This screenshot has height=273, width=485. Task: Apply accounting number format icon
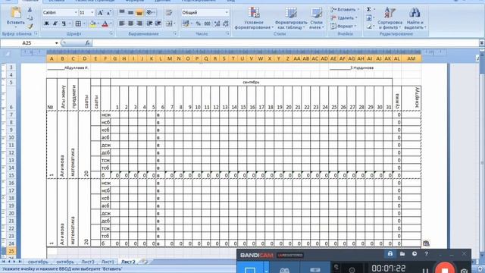coord(186,24)
